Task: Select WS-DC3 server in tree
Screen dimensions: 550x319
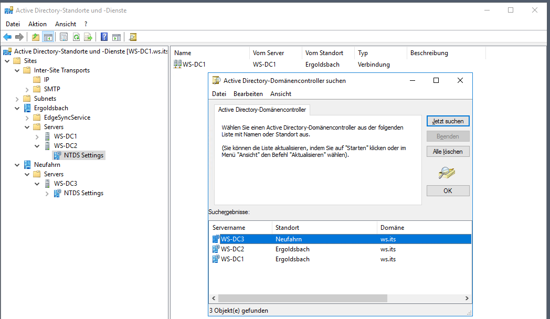Action: point(65,183)
